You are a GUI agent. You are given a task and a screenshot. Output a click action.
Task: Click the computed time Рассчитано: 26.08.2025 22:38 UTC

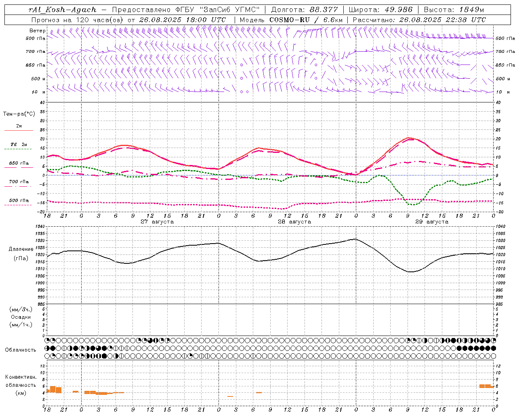(x=419, y=20)
